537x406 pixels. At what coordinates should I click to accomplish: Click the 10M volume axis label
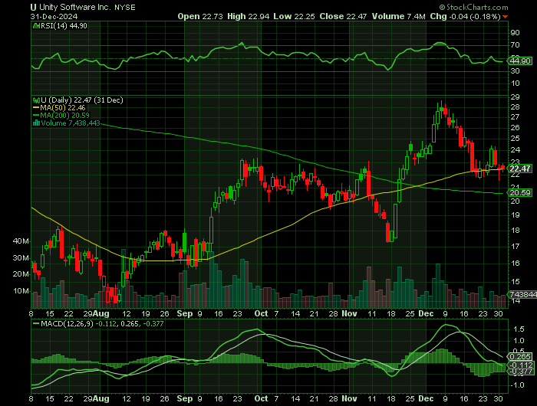coord(21,291)
